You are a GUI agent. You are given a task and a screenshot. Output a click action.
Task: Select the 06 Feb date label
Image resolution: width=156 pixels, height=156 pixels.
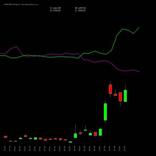pyautogui.click(x=85, y=149)
